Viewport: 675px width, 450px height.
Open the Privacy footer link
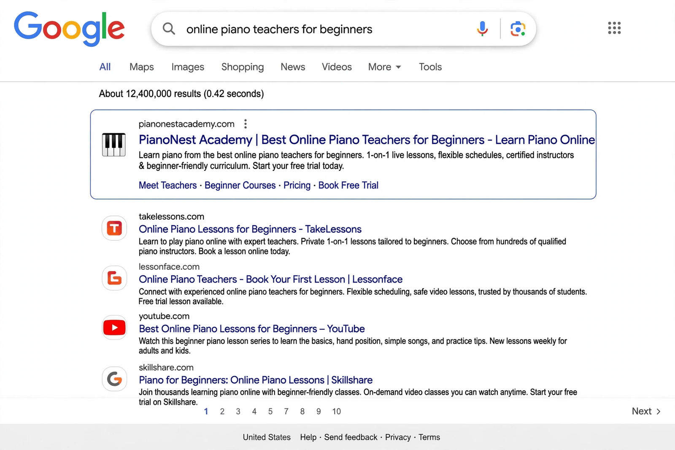[398, 437]
